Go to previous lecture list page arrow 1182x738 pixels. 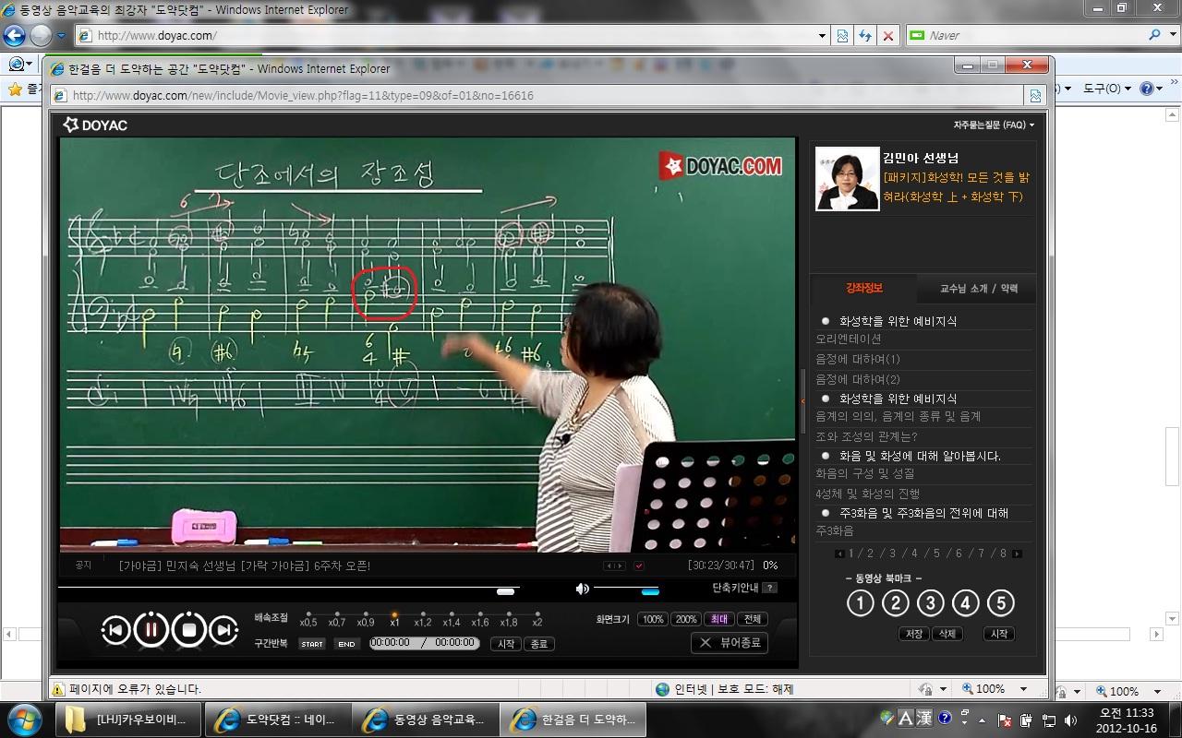point(839,554)
